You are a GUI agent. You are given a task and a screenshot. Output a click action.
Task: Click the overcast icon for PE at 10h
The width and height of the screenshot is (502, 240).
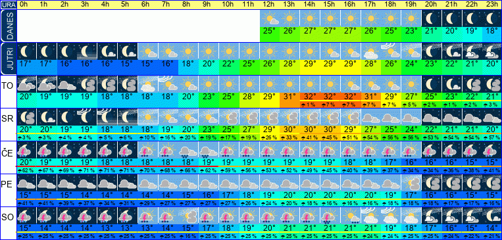[x=229, y=182]
